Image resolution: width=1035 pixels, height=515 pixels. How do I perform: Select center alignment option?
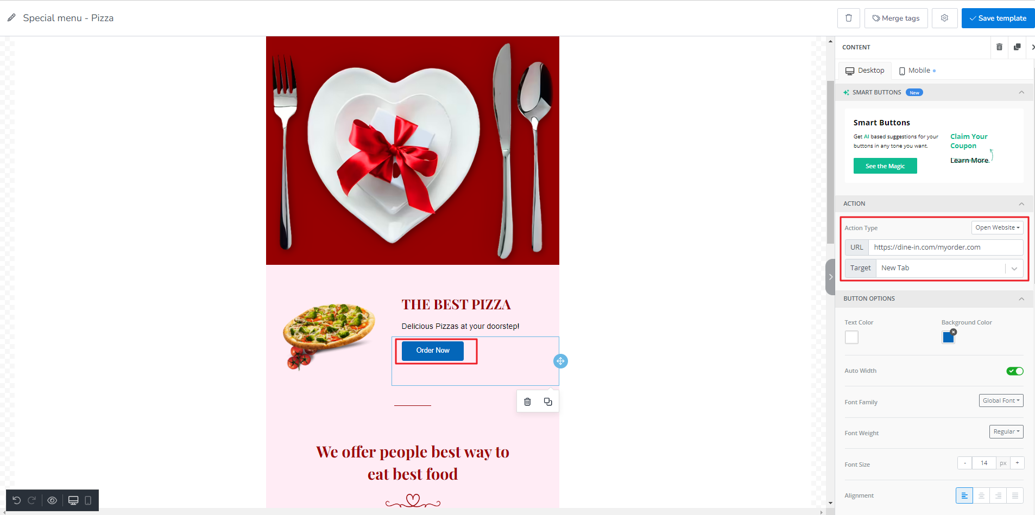(981, 495)
